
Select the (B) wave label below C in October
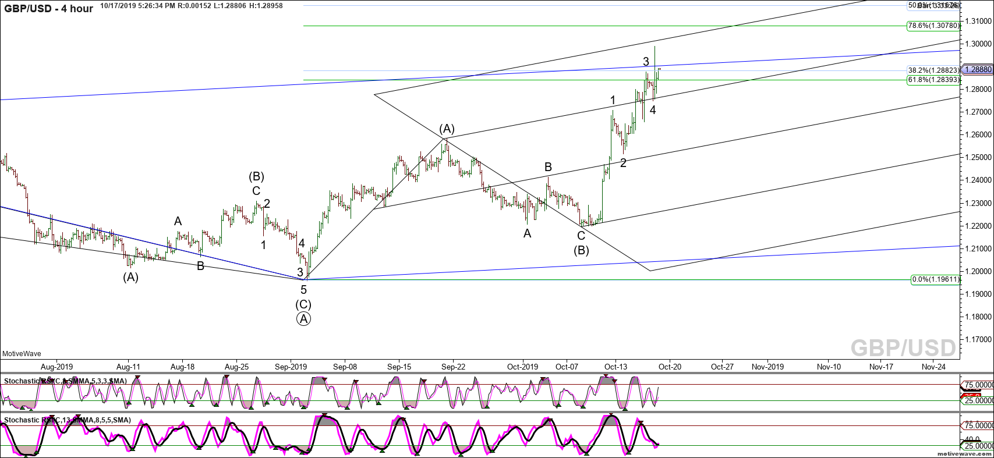(x=581, y=251)
